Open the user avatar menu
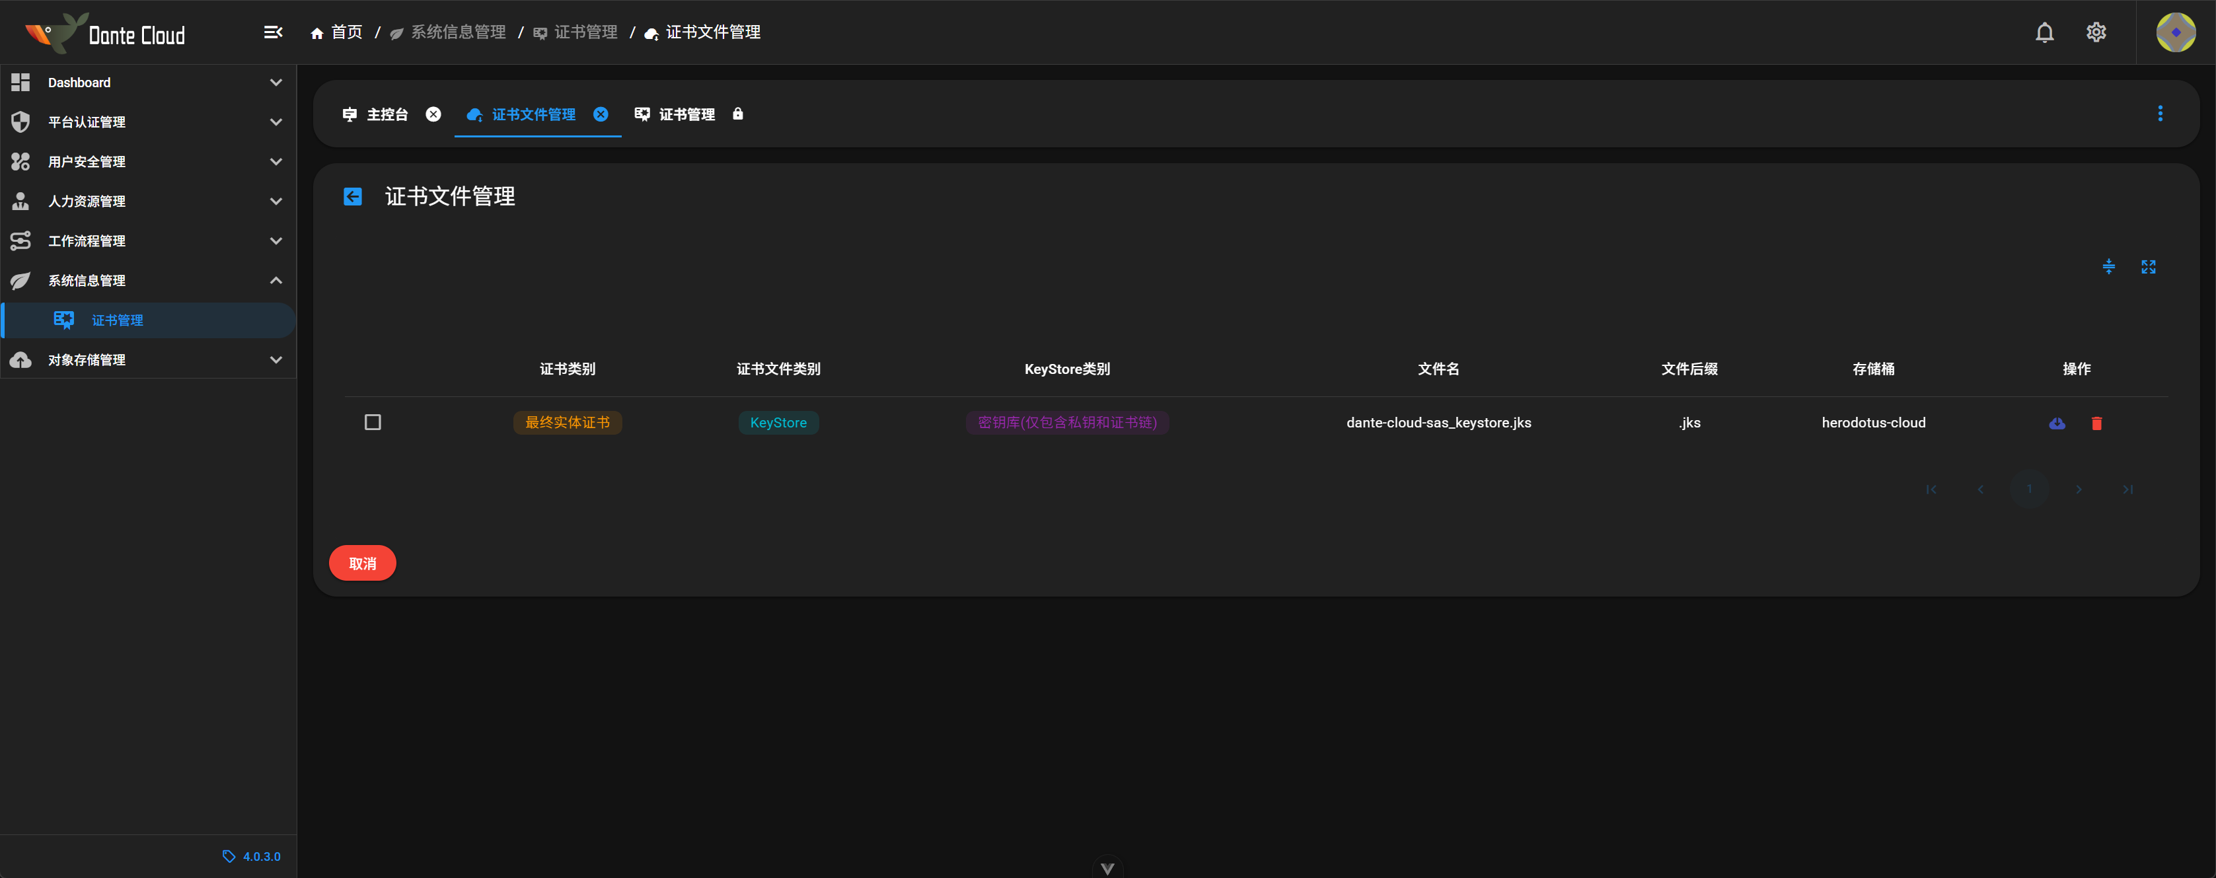This screenshot has width=2216, height=878. click(x=2175, y=32)
